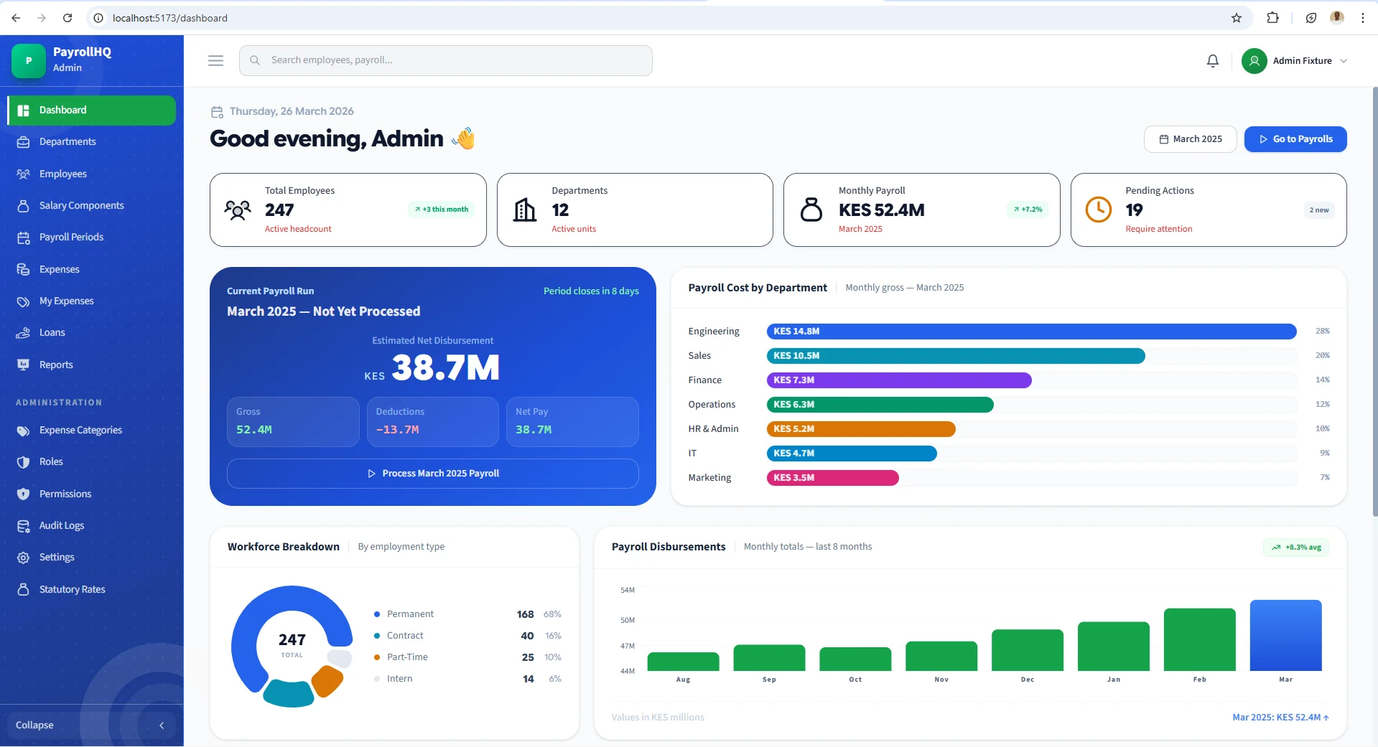Click the green Admin Fixture avatar

1254,61
